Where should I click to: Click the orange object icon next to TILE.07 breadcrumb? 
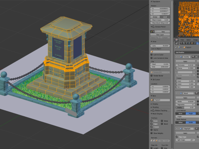click(x=184, y=48)
